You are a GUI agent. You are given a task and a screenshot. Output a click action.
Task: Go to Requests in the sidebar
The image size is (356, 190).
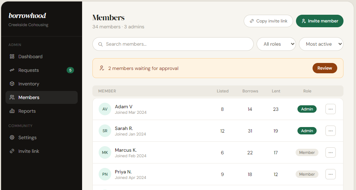(x=42, y=70)
